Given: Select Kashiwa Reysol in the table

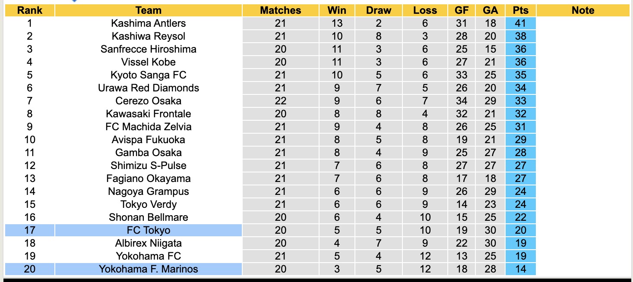Looking at the screenshot, I should pos(148,36).
